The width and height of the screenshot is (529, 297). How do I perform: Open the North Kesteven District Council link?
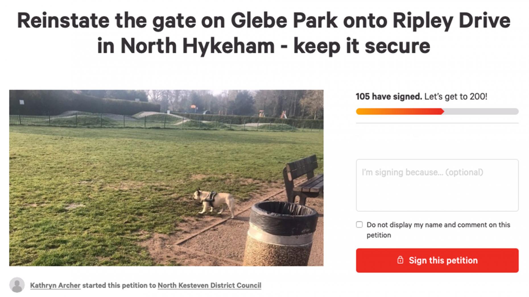click(209, 285)
